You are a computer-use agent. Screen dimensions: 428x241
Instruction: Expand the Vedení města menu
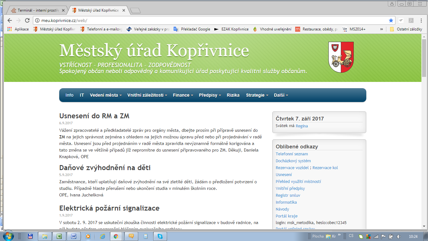(x=106, y=95)
